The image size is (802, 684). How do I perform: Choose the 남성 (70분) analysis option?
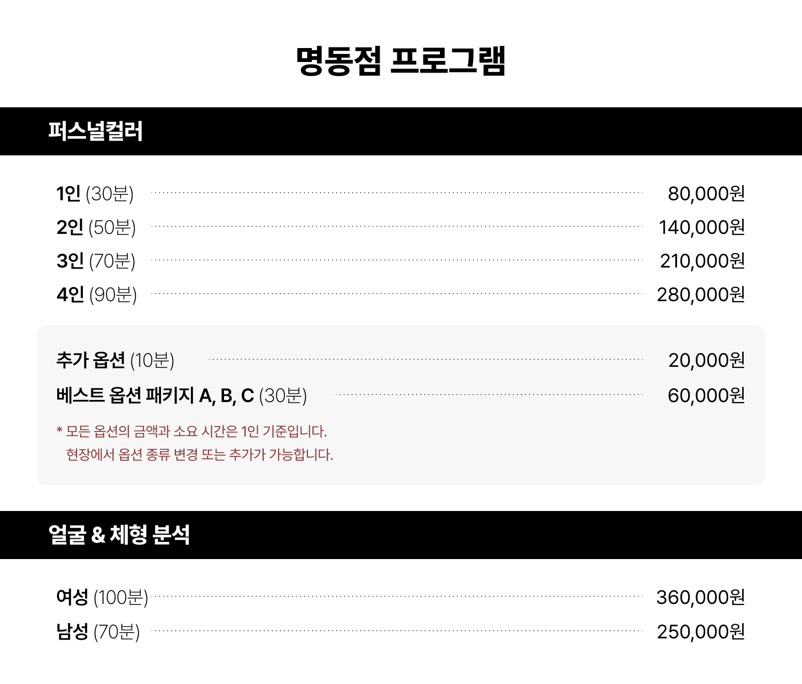click(x=98, y=632)
